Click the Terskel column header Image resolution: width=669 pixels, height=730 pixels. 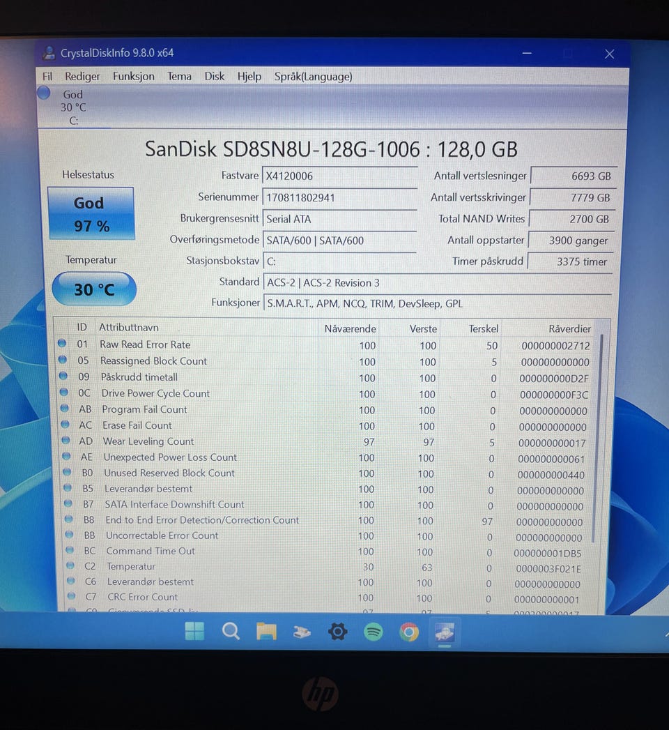(x=484, y=328)
